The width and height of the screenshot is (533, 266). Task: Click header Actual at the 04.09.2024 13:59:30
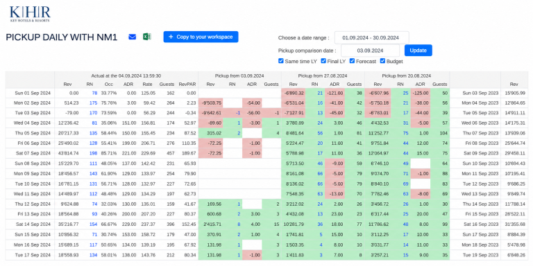[126, 76]
